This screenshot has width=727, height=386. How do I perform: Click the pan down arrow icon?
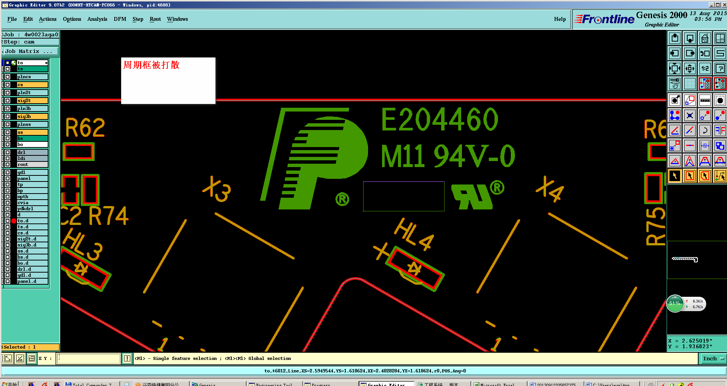pos(690,38)
